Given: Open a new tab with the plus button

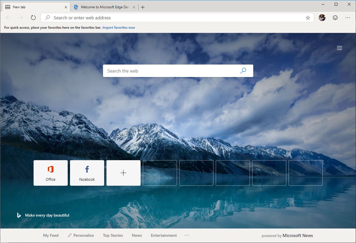Looking at the screenshot, I should tap(143, 7).
